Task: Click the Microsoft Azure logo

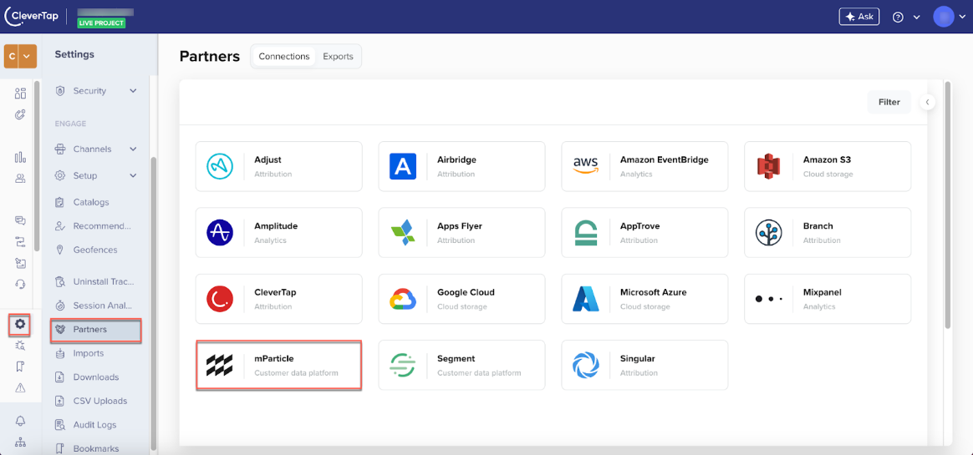Action: [x=585, y=299]
